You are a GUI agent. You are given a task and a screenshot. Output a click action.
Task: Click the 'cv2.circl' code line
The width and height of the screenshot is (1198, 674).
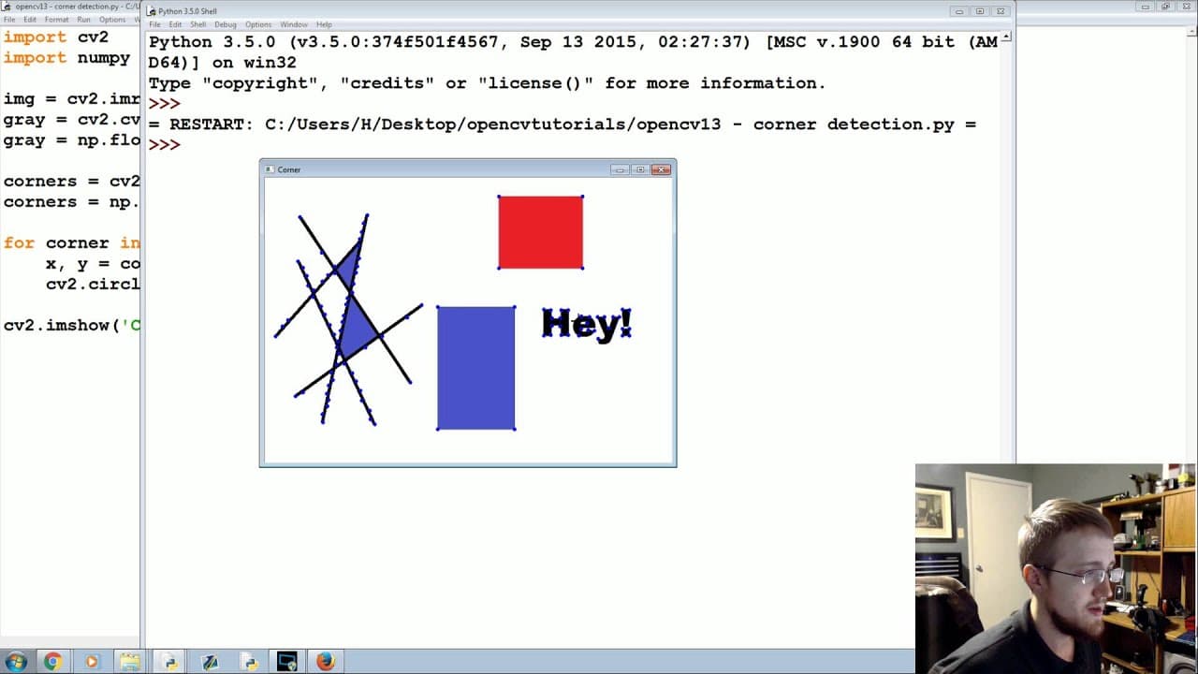93,285
